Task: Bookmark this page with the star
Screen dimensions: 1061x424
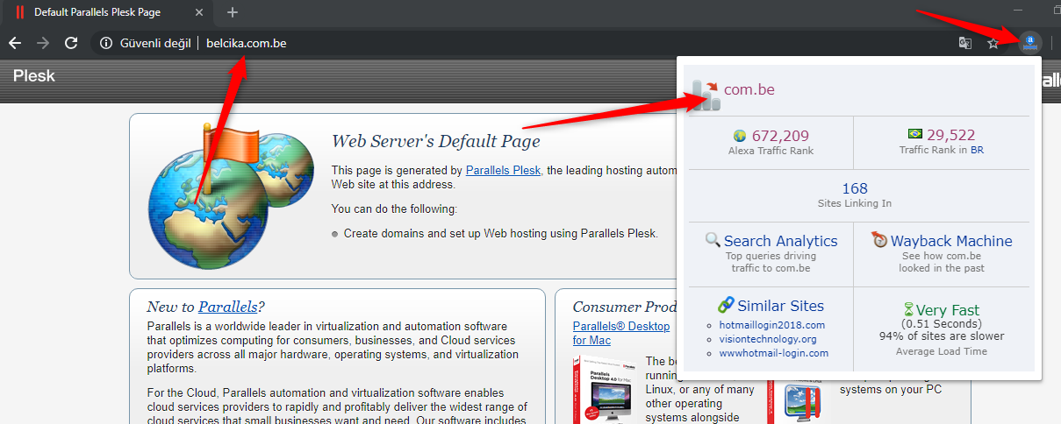Action: pyautogui.click(x=993, y=43)
